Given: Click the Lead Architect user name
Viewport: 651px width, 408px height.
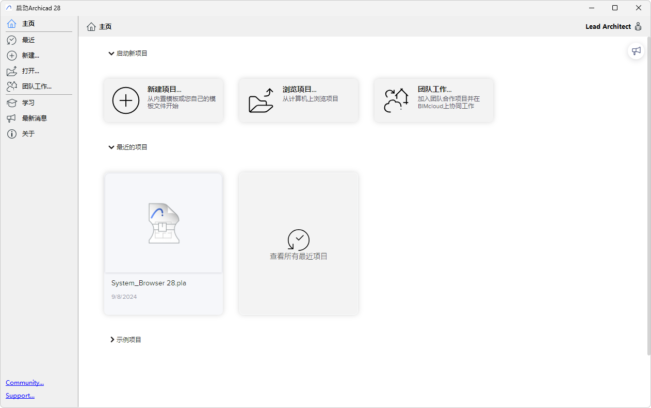Looking at the screenshot, I should click(608, 27).
